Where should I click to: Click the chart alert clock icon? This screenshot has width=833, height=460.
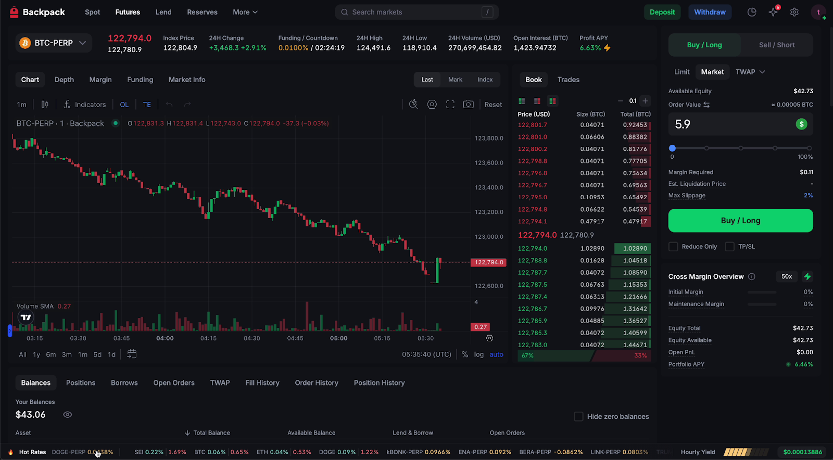pos(413,104)
